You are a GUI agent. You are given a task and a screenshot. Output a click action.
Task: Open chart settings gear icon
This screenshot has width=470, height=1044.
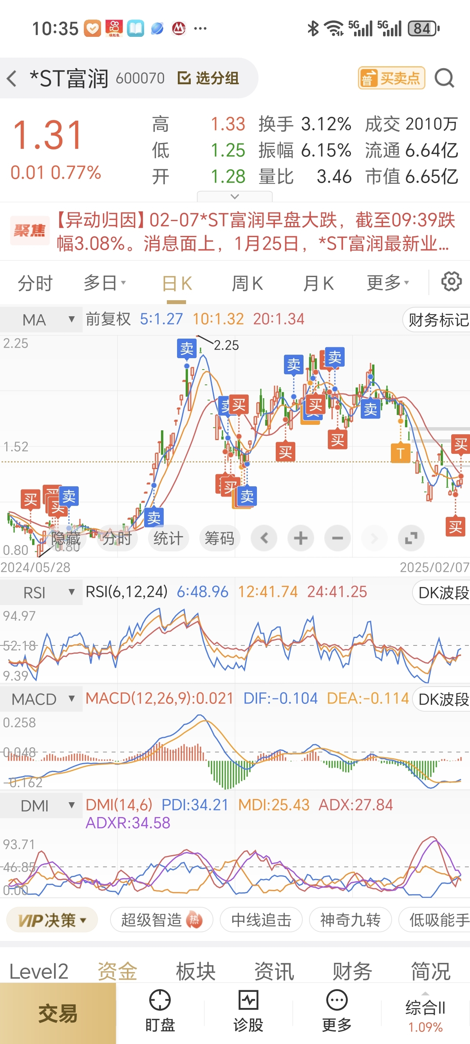451,282
